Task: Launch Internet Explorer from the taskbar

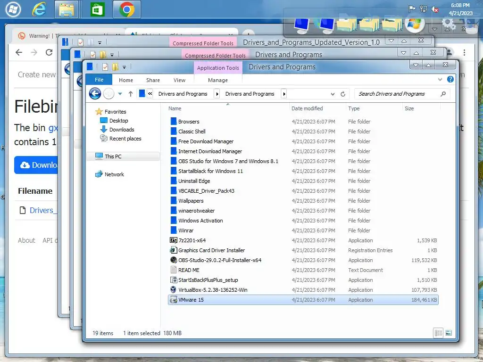Action: click(39, 9)
